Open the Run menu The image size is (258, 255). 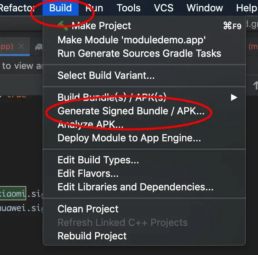click(94, 8)
